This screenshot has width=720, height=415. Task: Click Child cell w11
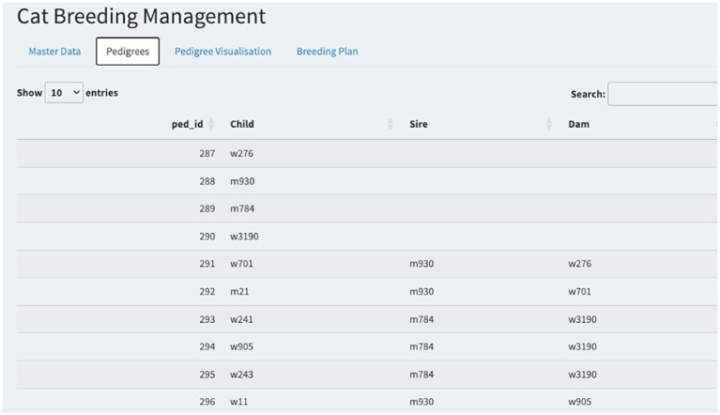(x=238, y=402)
